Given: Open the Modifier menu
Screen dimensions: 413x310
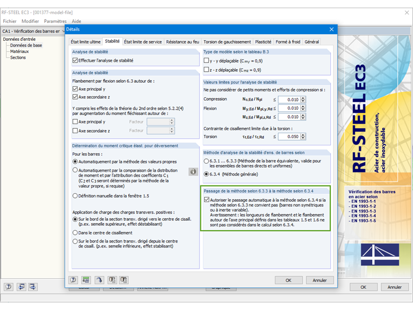Looking at the screenshot, I should click(30, 21).
